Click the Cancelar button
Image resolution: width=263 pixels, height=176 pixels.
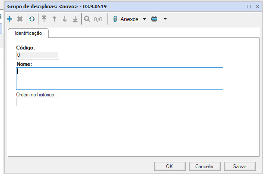tap(205, 166)
